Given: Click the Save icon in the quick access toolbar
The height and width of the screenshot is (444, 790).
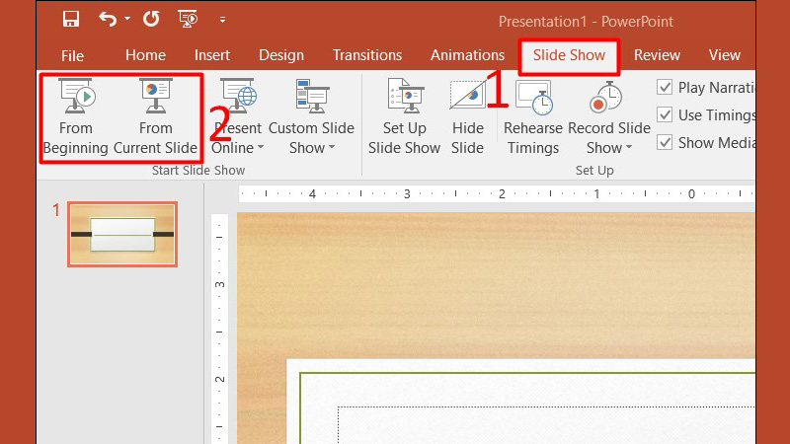Looking at the screenshot, I should [x=70, y=19].
